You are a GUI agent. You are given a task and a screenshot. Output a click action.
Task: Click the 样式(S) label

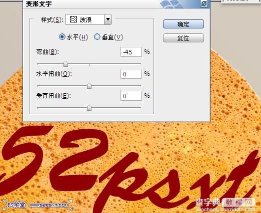52,20
